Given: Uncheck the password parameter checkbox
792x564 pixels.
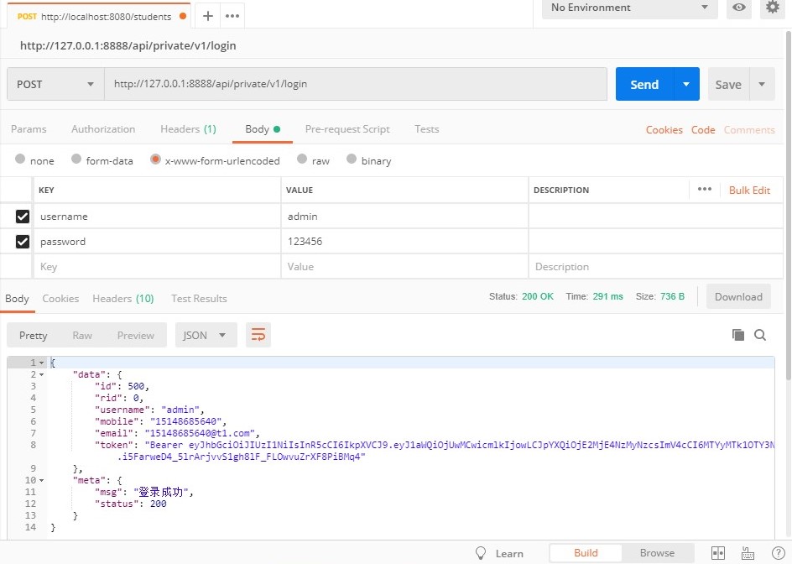Looking at the screenshot, I should [x=23, y=242].
